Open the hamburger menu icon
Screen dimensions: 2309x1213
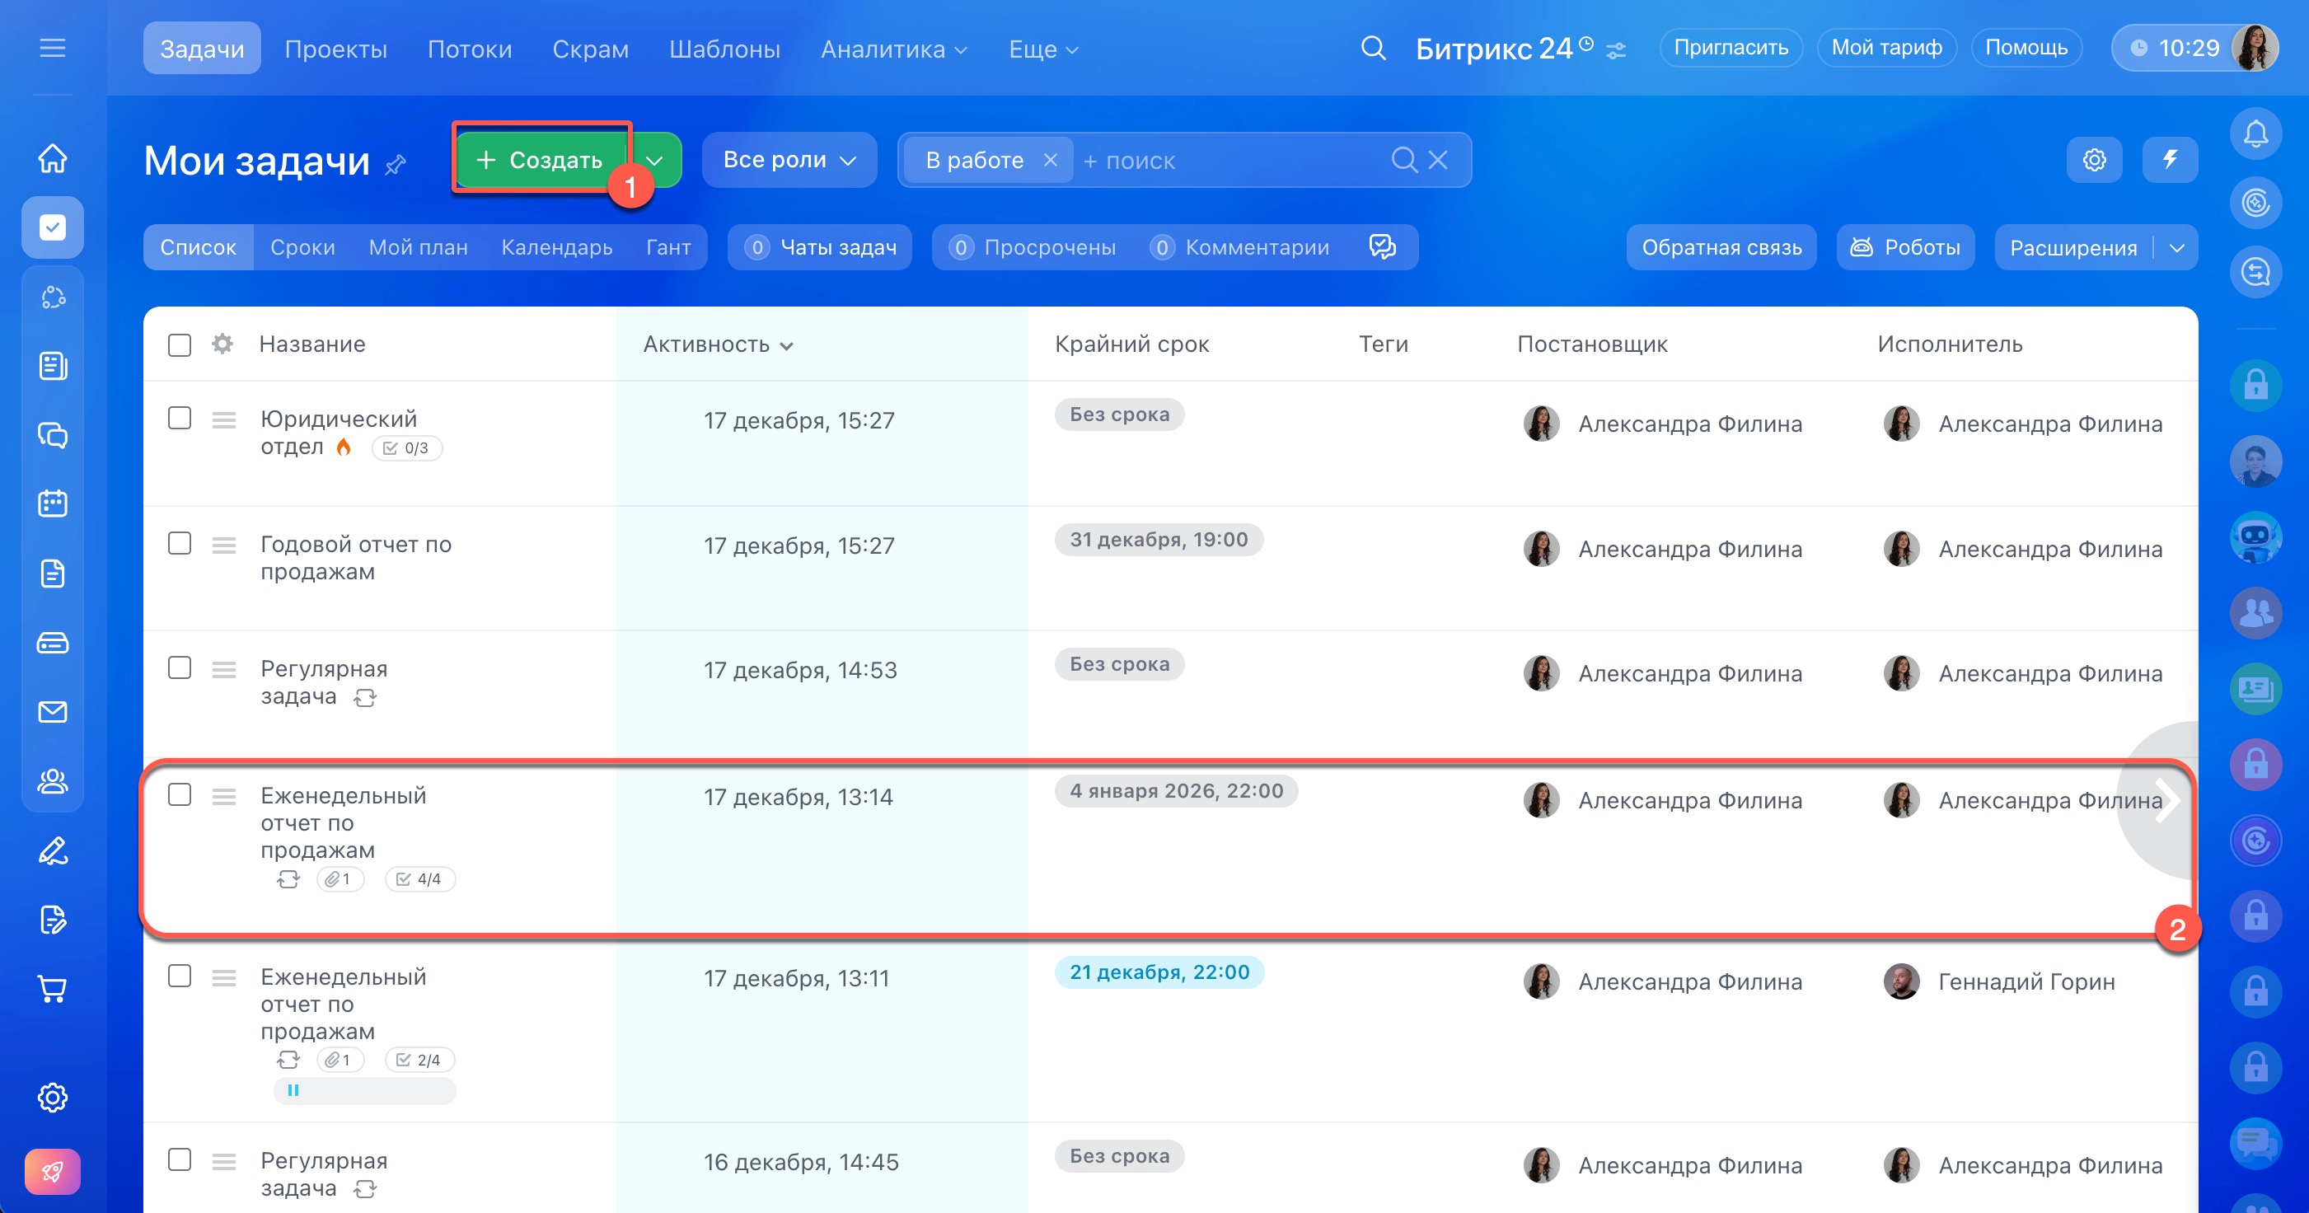coord(53,48)
